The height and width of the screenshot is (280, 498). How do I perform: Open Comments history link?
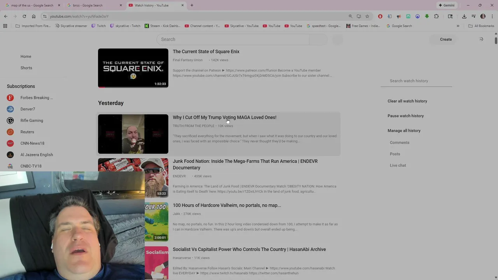400,143
